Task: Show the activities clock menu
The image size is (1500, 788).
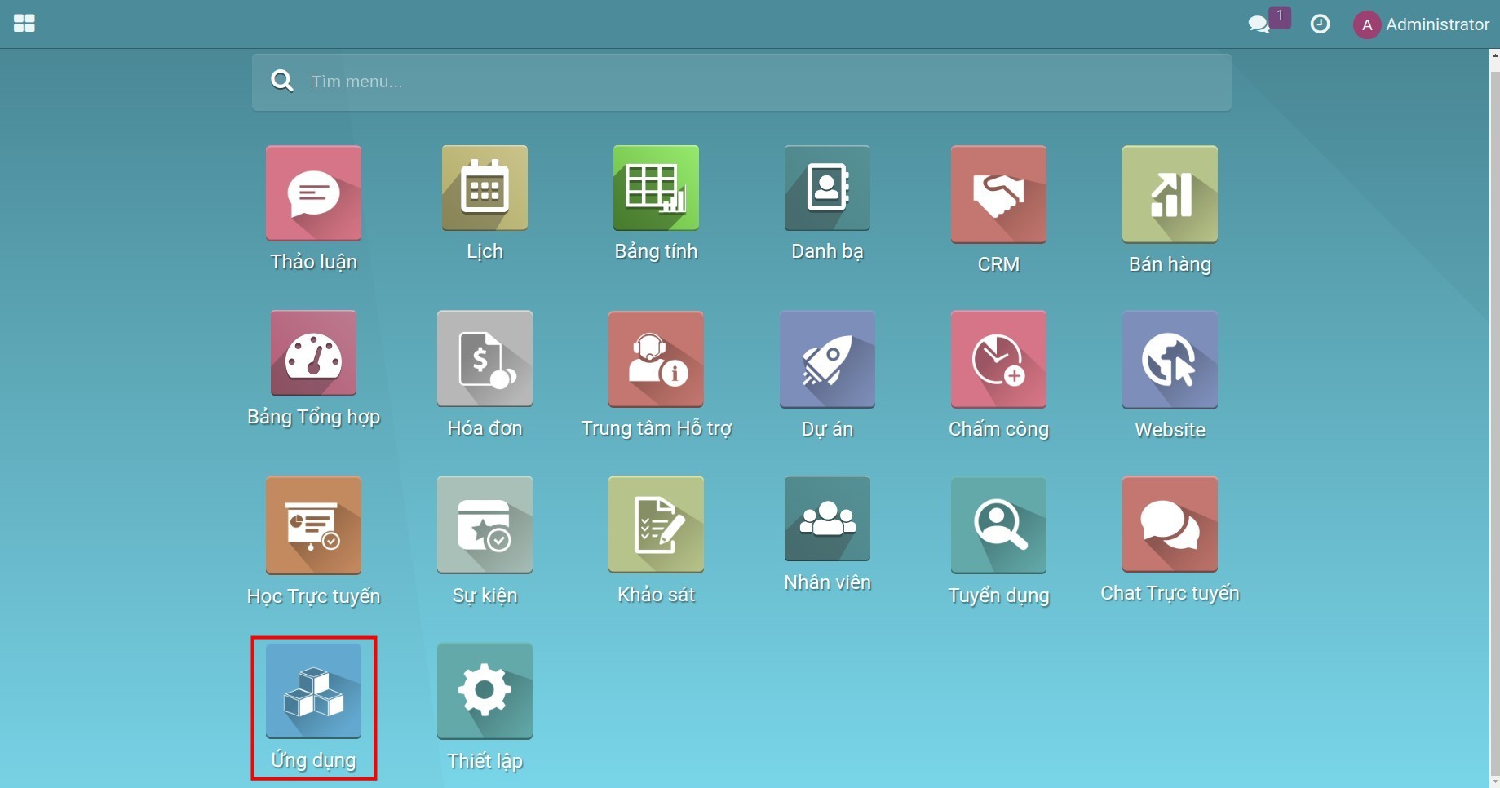Action: point(1320,24)
